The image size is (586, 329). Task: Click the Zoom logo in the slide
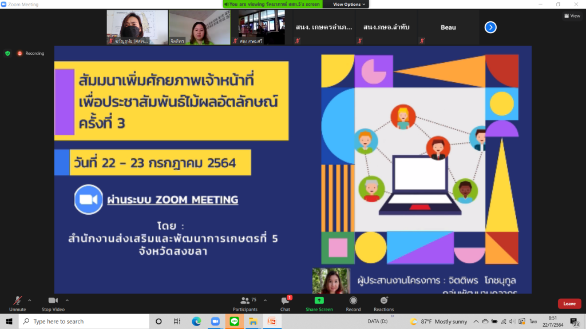click(x=89, y=199)
